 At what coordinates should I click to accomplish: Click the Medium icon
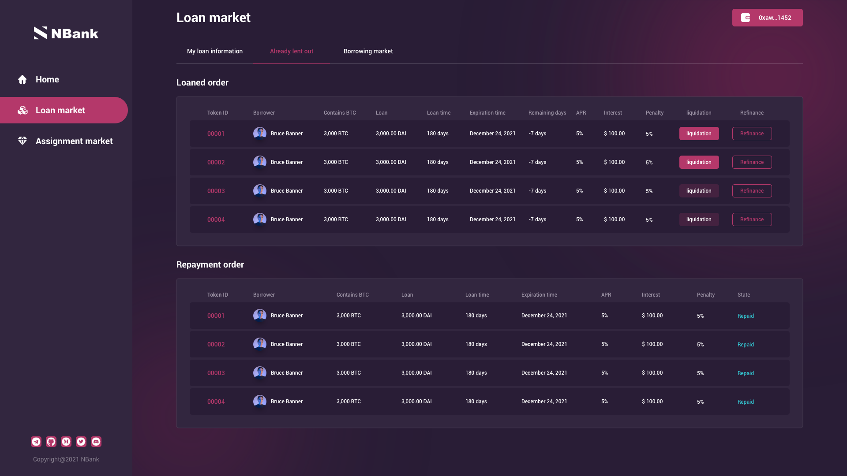point(66,442)
